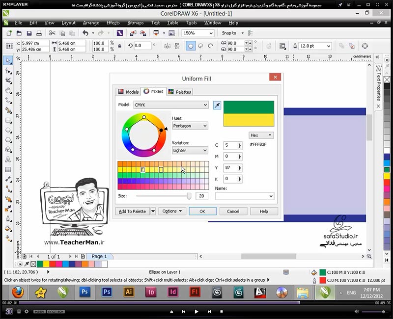
Task: Click the Convert to curves icon
Action: pos(365,46)
